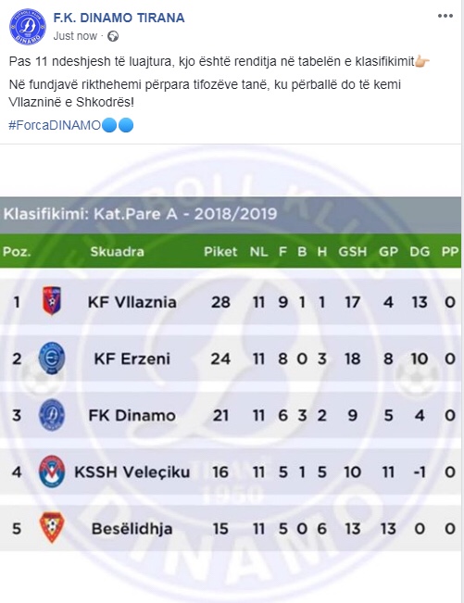464x603 pixels.
Task: Select the Besëlidhja team name
Action: [132, 529]
